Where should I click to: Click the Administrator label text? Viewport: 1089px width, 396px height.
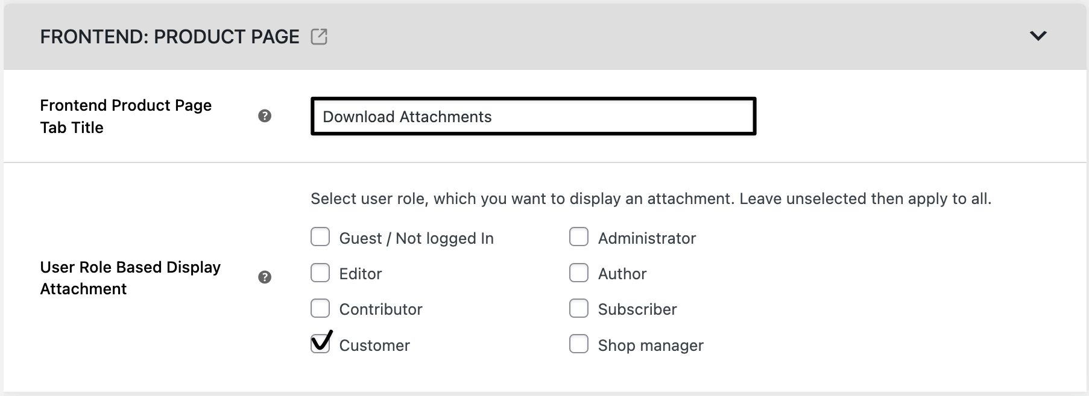(646, 238)
